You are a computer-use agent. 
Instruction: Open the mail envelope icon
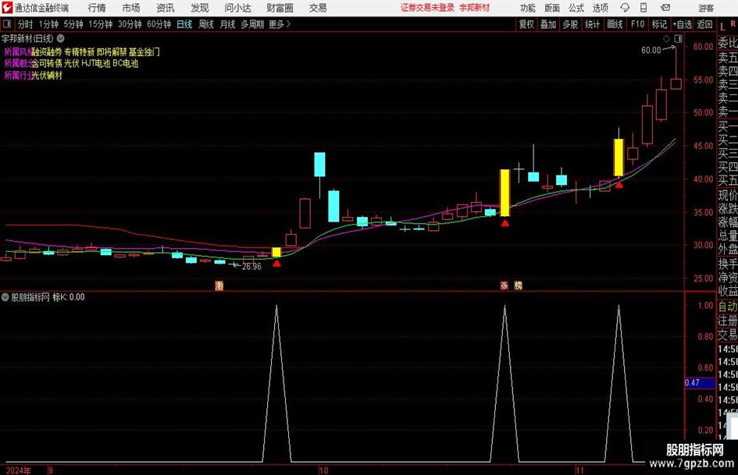(665, 8)
